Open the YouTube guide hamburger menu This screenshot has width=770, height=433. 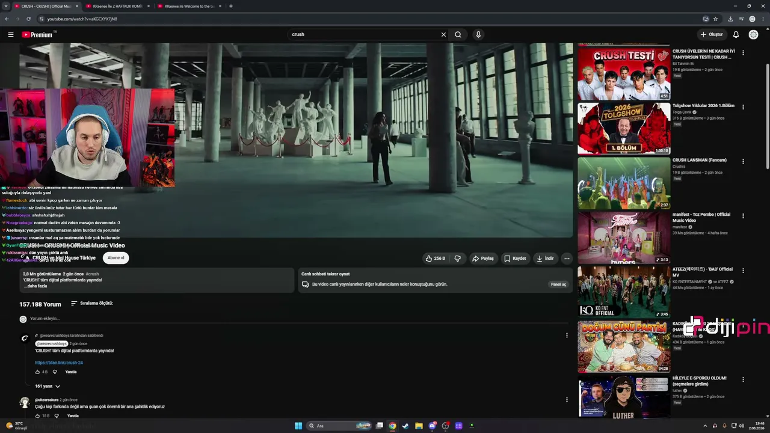[x=10, y=35]
